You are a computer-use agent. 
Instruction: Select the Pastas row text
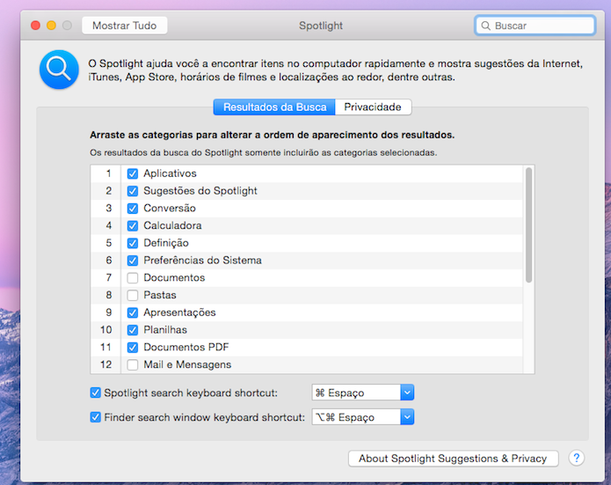[x=160, y=295]
